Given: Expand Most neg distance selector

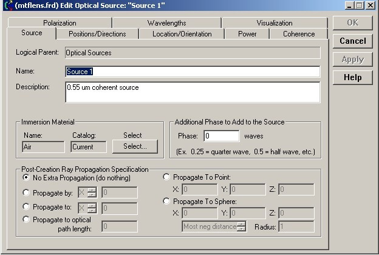Looking at the screenshot, I should coord(241,226).
